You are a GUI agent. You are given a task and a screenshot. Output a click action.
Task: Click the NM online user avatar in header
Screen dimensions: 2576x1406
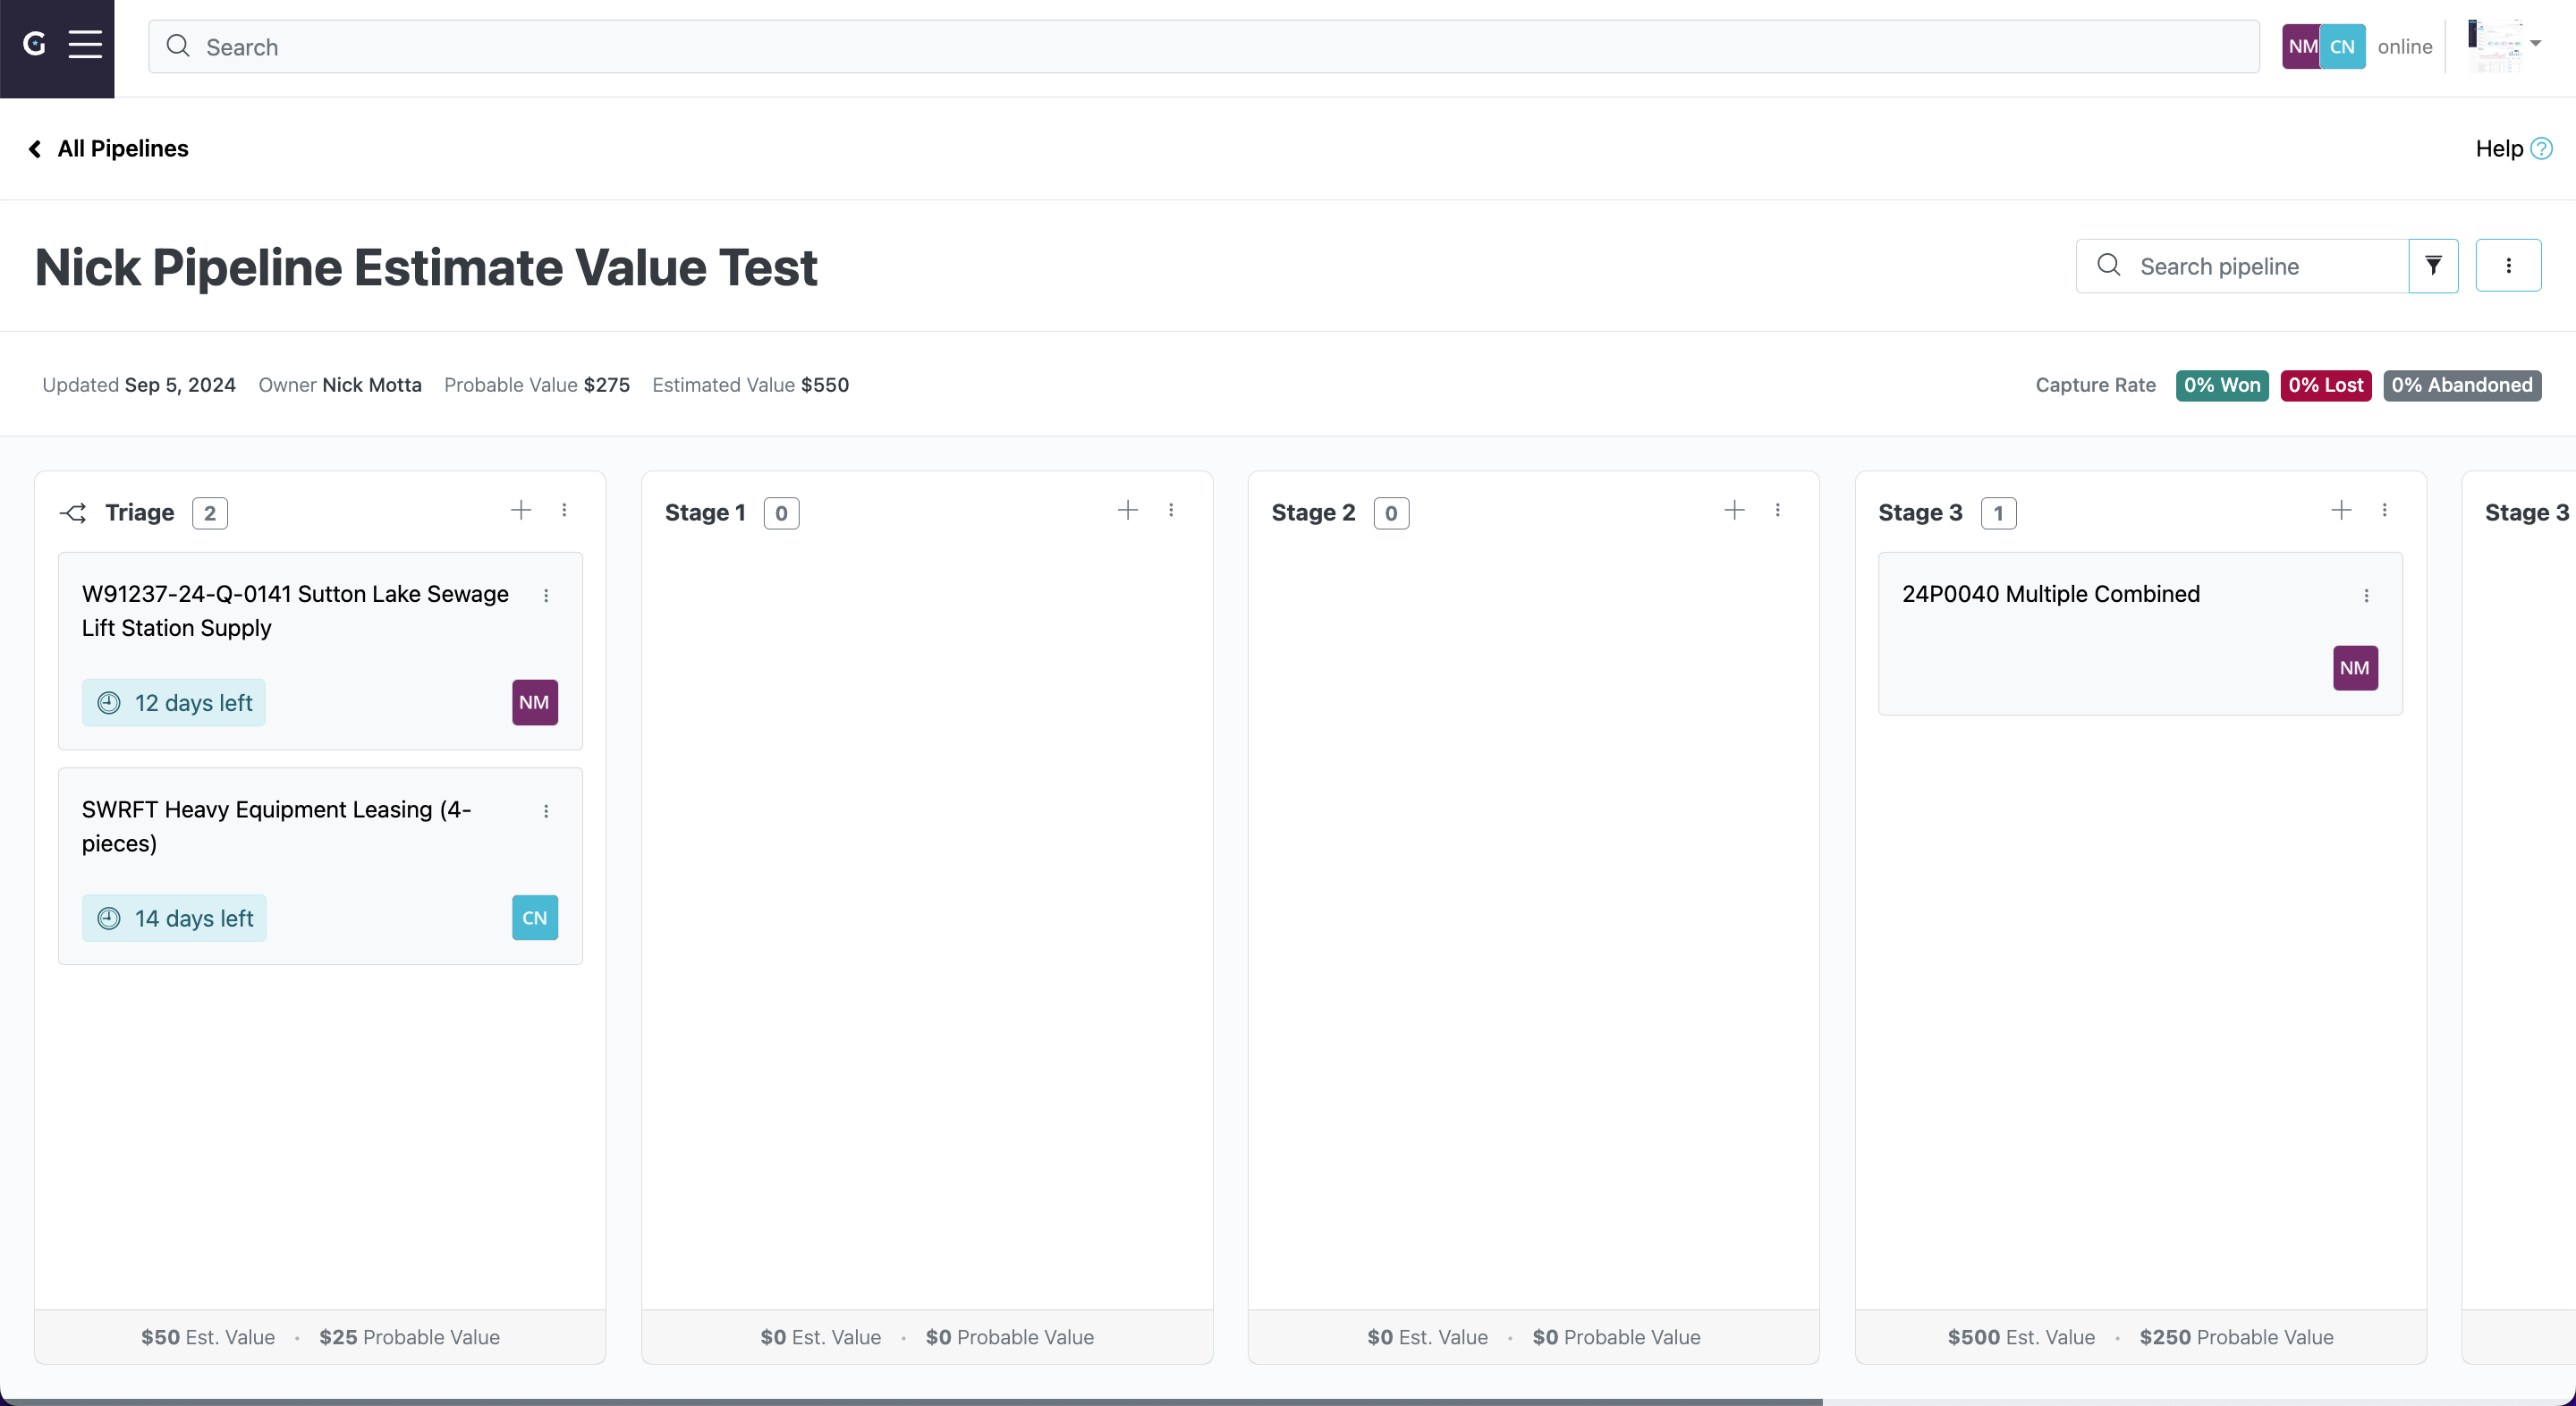point(2300,46)
